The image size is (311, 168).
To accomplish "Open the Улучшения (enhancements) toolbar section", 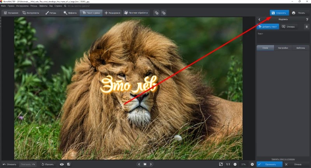I will pyautogui.click(x=11, y=13).
